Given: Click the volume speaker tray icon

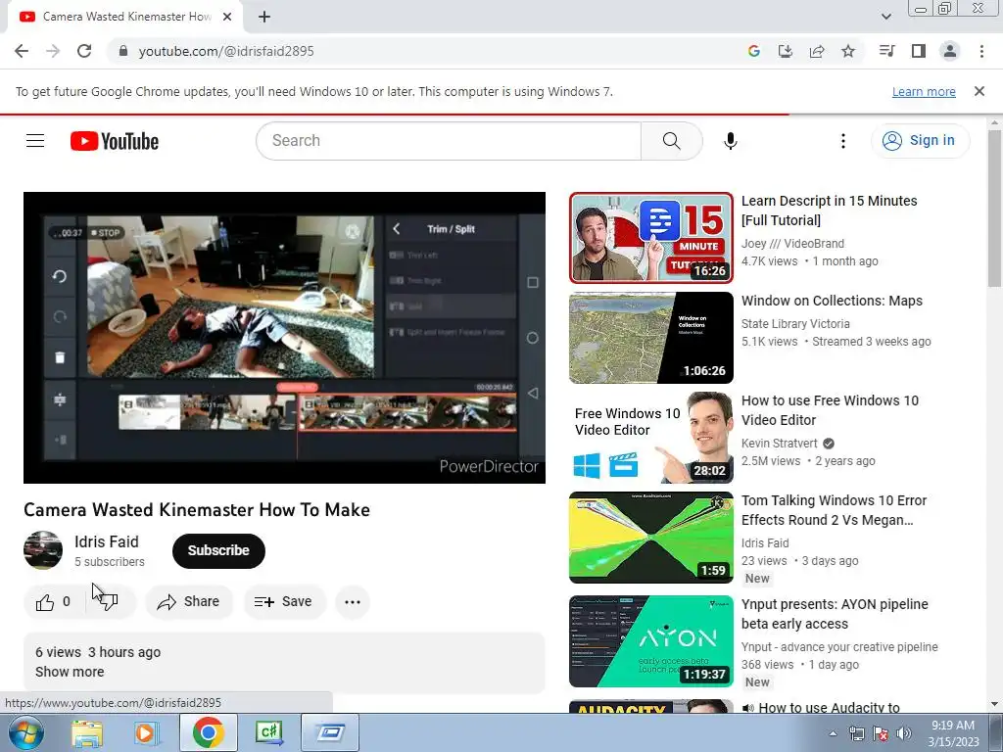Looking at the screenshot, I should (903, 733).
